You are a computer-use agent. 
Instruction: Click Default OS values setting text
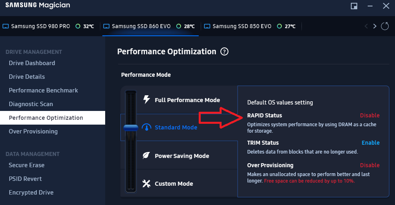click(280, 102)
